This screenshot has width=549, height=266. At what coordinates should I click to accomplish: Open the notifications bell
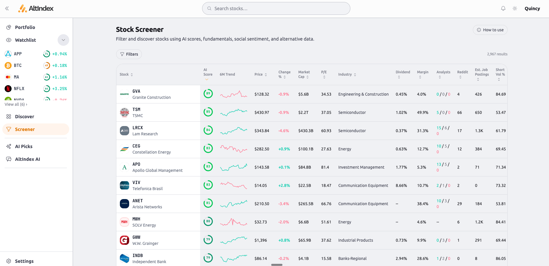point(503,8)
